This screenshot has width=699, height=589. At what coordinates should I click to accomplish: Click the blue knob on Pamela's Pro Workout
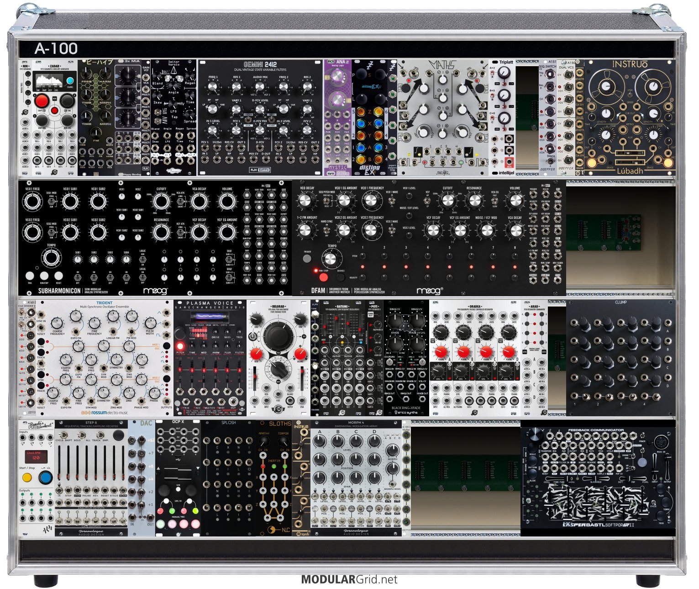tap(45, 478)
